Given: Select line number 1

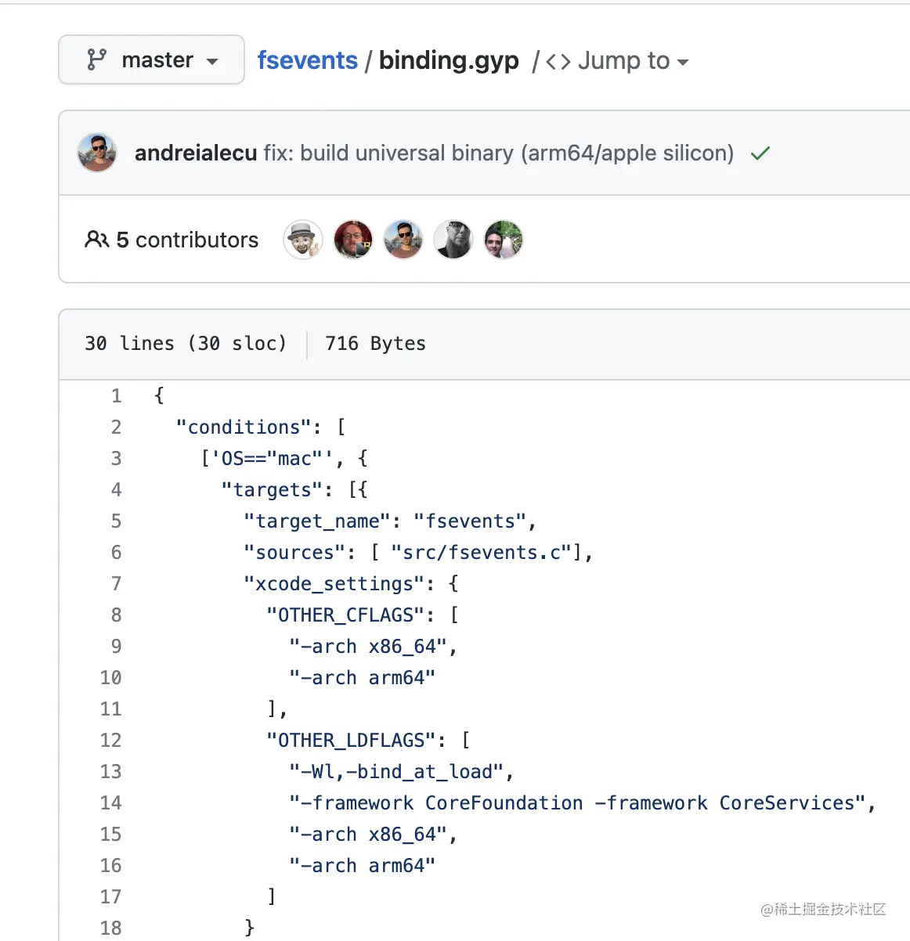Looking at the screenshot, I should tap(116, 396).
